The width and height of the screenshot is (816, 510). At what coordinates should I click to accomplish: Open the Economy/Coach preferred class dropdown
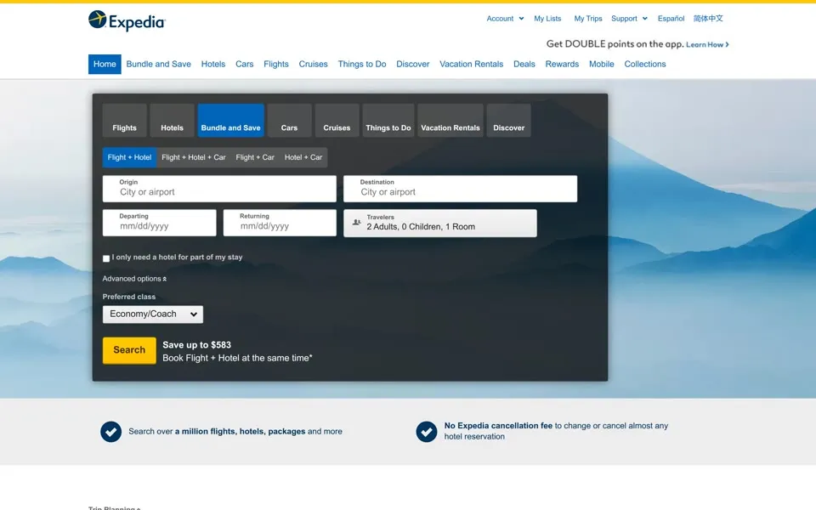pos(153,314)
